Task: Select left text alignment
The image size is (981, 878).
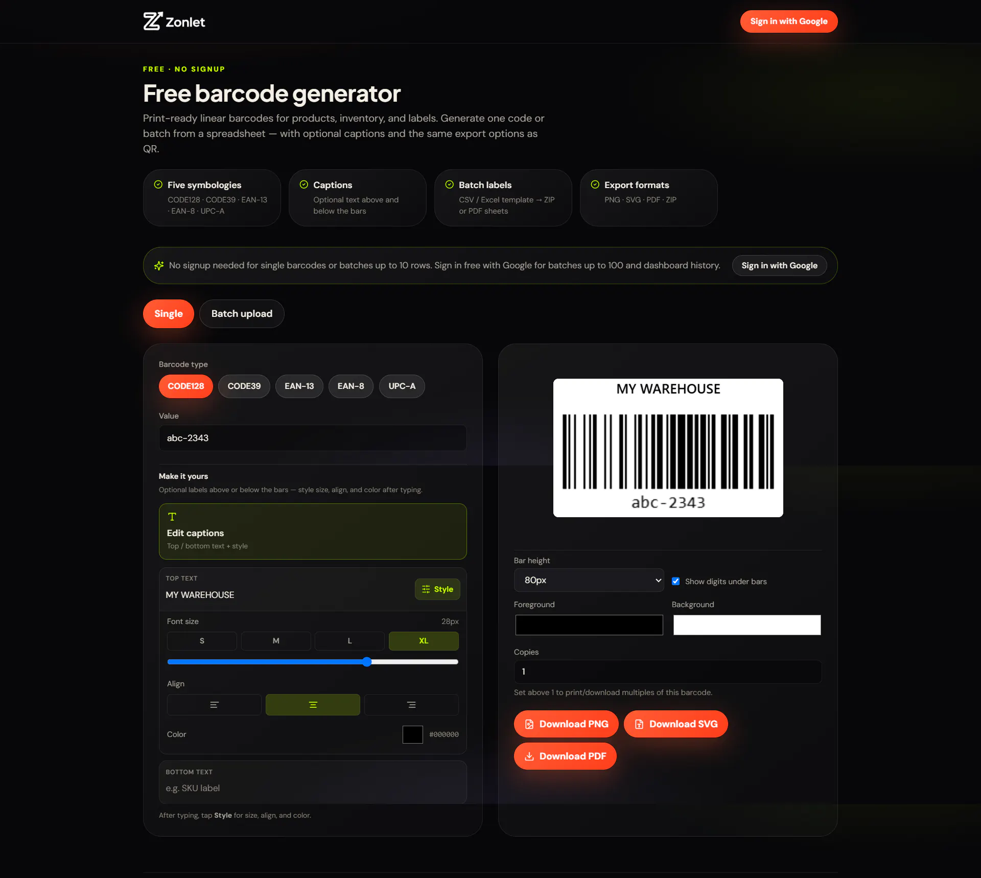Action: coord(214,705)
